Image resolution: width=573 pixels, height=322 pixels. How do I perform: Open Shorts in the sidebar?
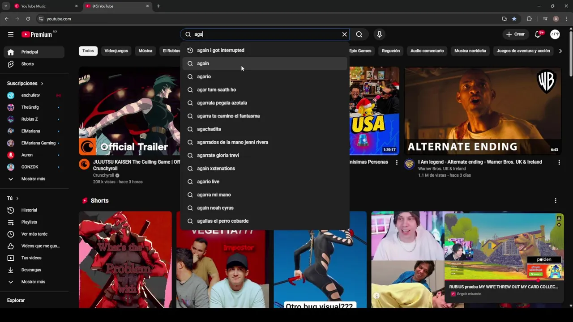point(34,64)
